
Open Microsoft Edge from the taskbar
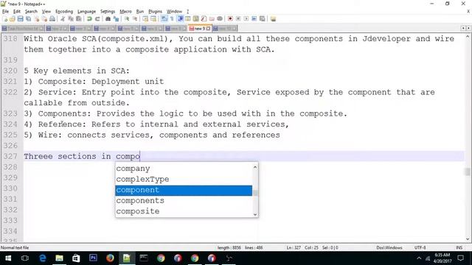[43, 258]
